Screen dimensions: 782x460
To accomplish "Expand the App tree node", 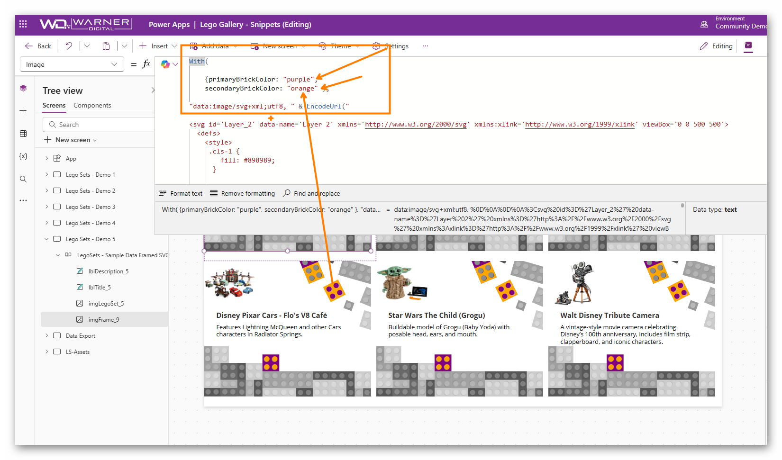I will [x=46, y=158].
